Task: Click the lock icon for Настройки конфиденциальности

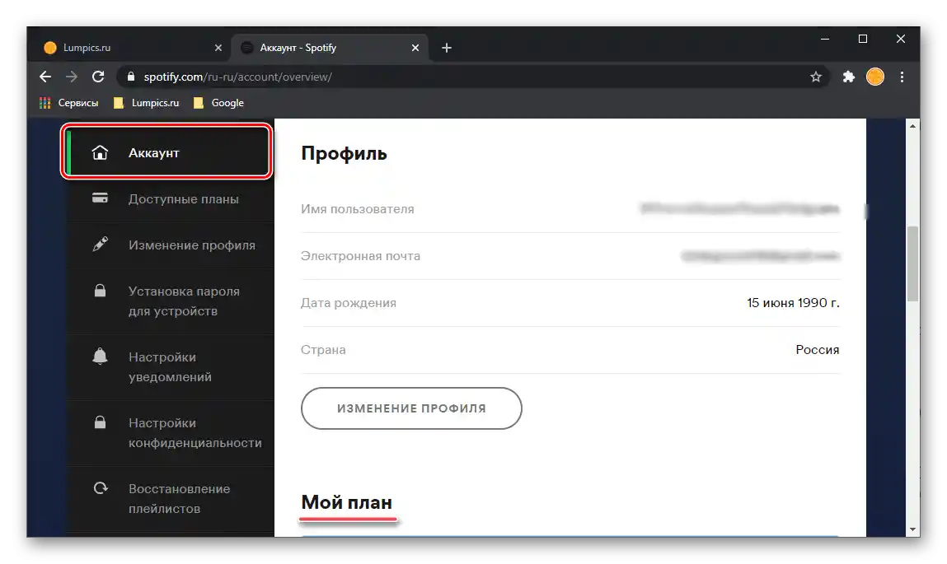Action: tap(100, 422)
